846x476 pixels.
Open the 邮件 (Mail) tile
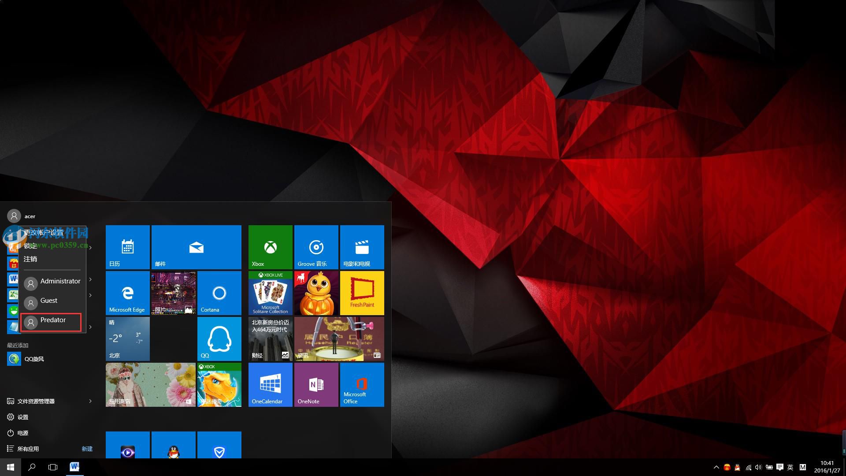coord(196,247)
